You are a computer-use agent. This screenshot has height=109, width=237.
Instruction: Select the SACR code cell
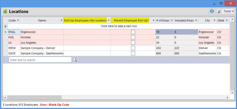pos(14,53)
